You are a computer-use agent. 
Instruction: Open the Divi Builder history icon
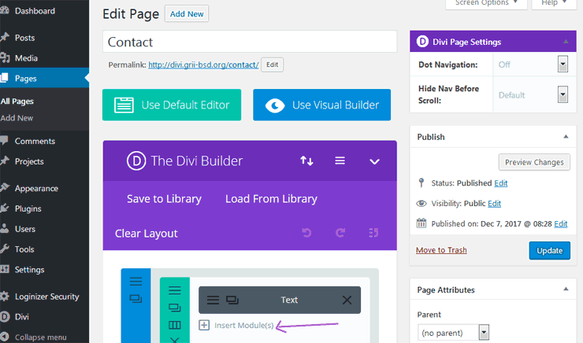tap(373, 233)
